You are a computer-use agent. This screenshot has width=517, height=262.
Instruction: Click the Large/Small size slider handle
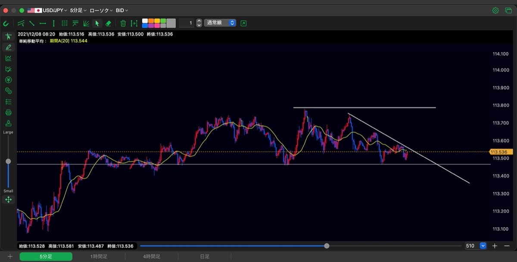(x=8, y=161)
